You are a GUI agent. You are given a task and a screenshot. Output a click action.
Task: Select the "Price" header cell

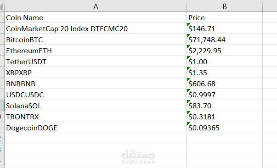[x=225, y=17]
